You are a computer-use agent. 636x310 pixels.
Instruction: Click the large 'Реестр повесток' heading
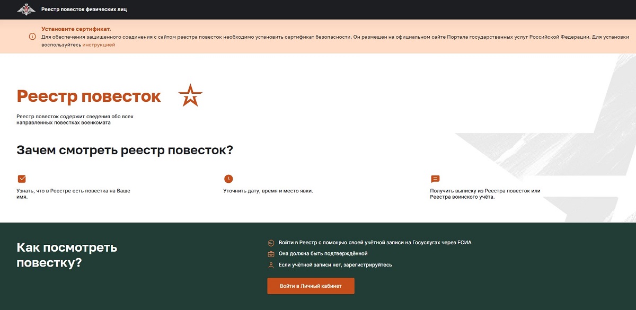[89, 96]
